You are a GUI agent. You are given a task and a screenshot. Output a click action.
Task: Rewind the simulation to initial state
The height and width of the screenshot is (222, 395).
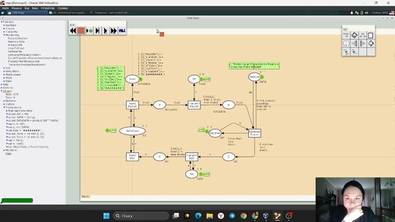73,31
